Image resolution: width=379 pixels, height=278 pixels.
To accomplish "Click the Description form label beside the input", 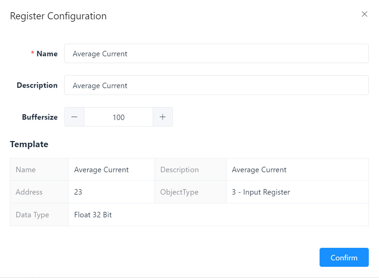I will tap(37, 85).
